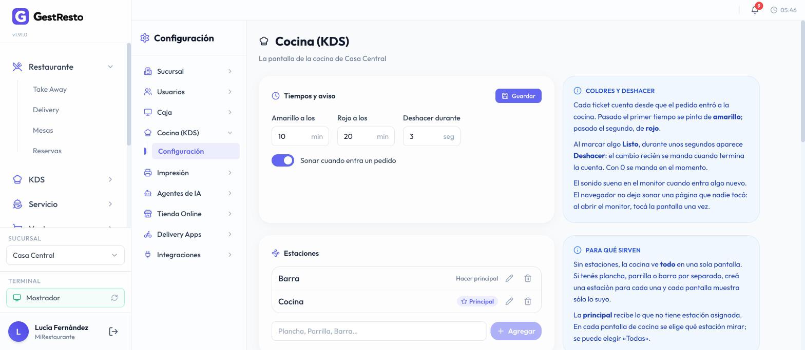Click the Configuración gear icon
The height and width of the screenshot is (350, 805).
point(145,38)
